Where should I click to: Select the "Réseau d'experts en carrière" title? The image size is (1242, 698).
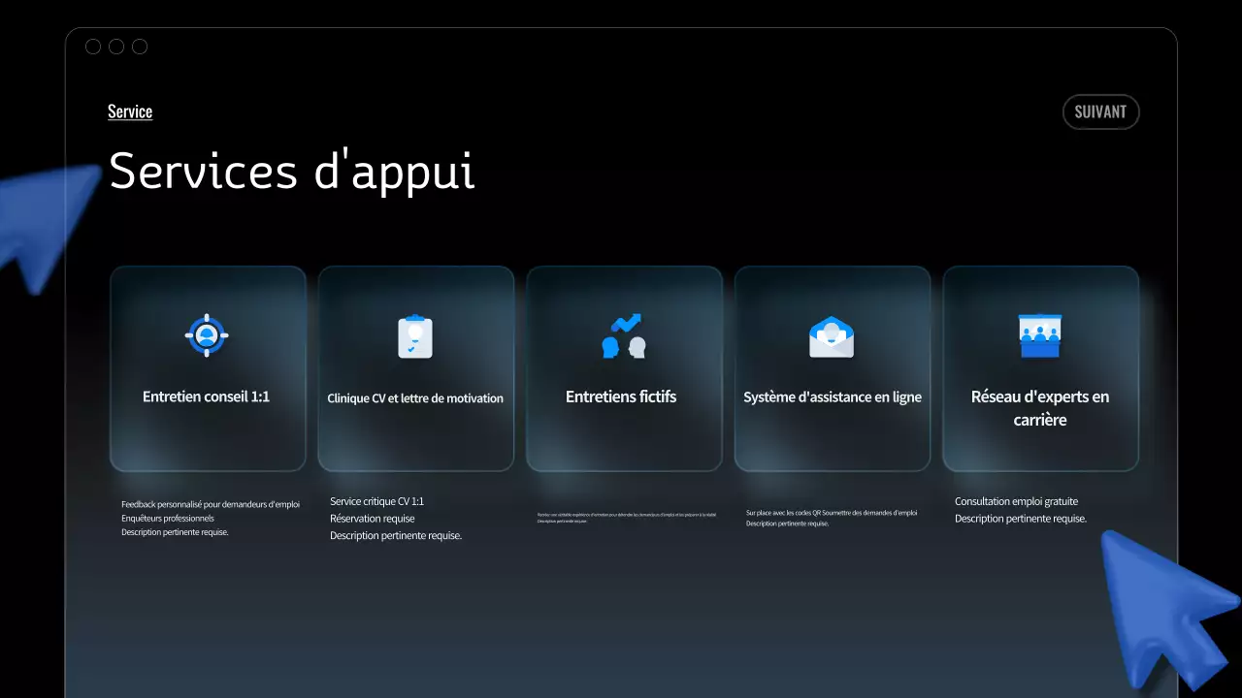1040,408
